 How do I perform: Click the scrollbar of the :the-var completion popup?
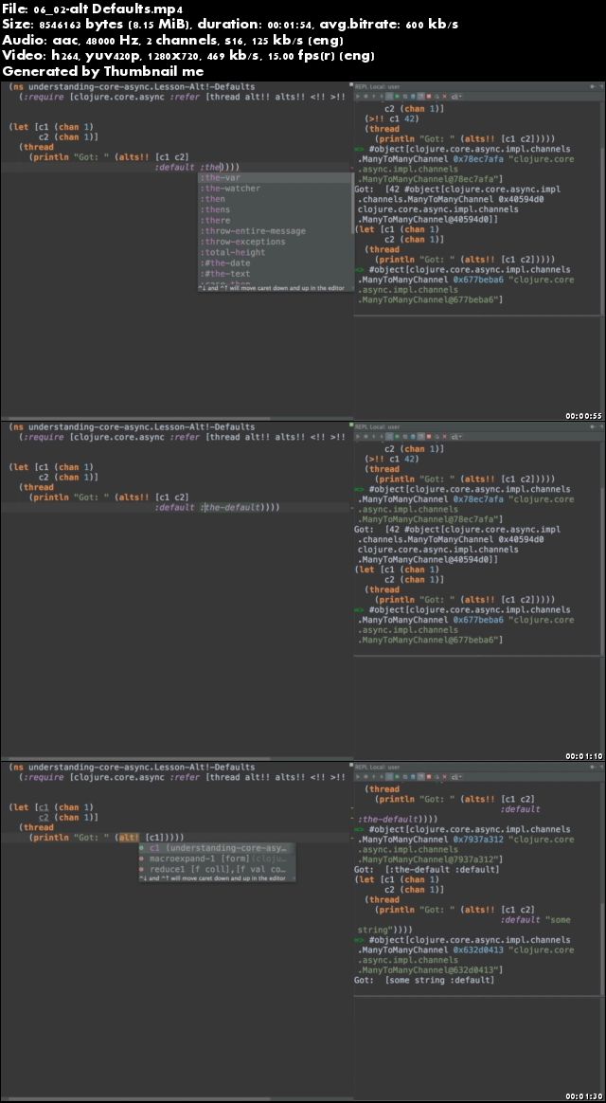pyautogui.click(x=352, y=204)
